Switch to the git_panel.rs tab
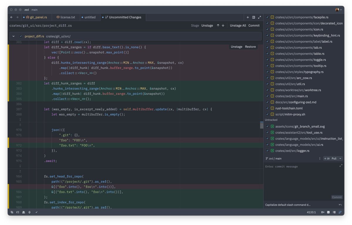 pyautogui.click(x=36, y=17)
